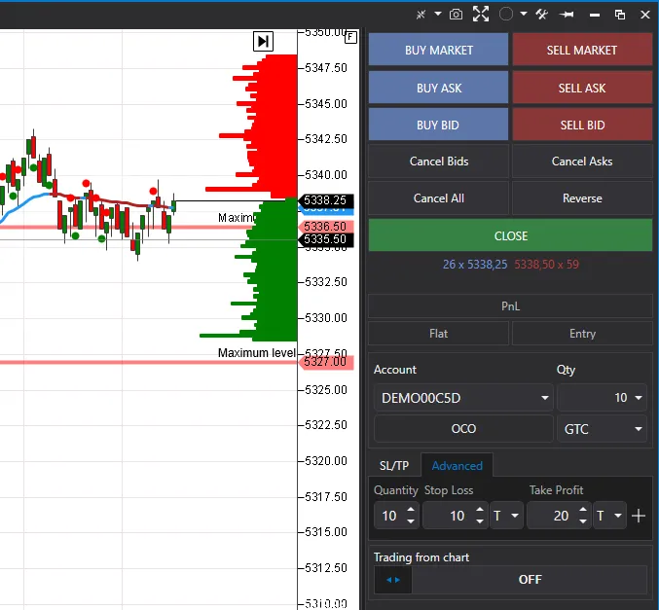Add a new SL/TP row with plus icon
Screen dimensions: 659x610
[638, 516]
